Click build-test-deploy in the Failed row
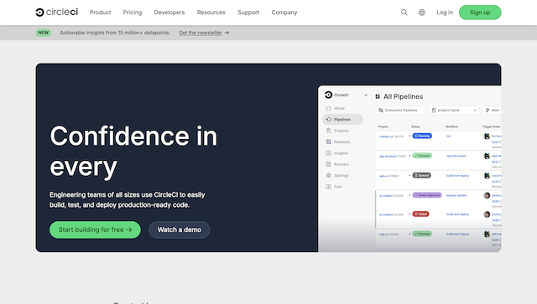This screenshot has height=304, width=537. point(457,214)
